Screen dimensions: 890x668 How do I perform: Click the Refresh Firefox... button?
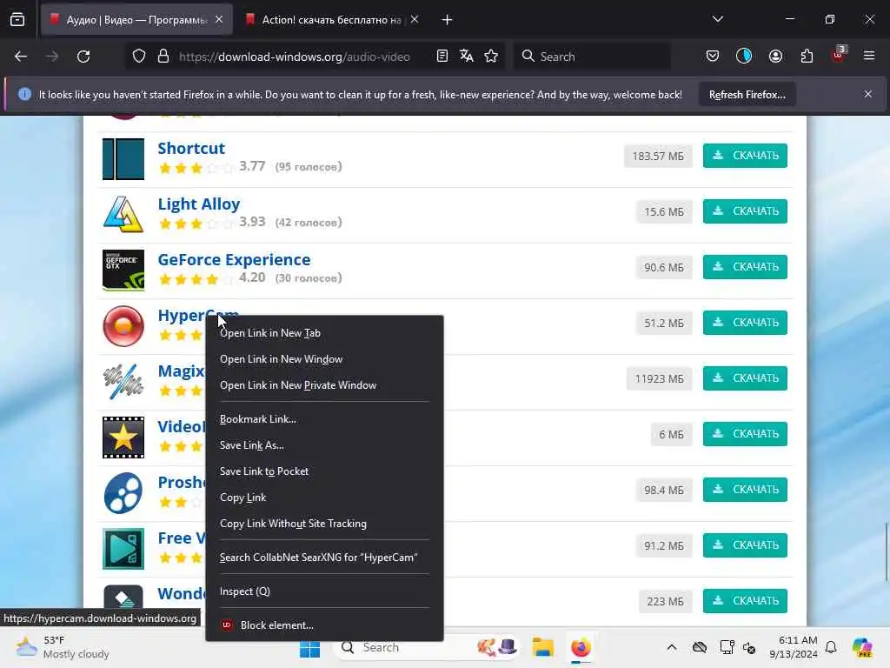747,95
